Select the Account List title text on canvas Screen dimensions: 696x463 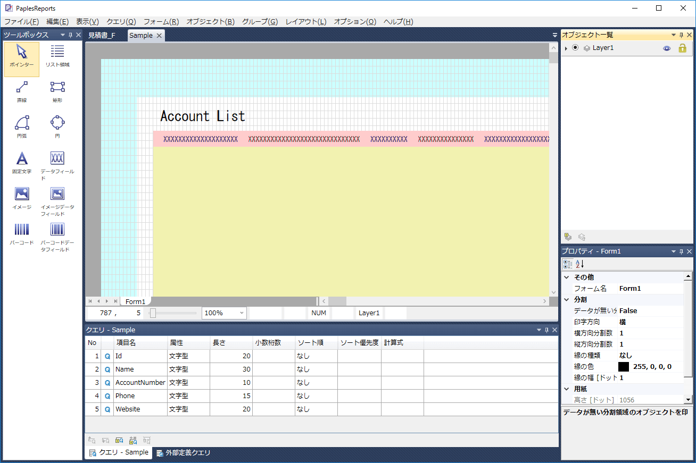(203, 116)
